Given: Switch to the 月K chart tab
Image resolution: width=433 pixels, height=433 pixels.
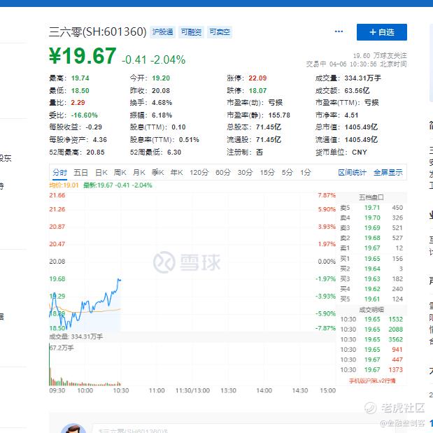Looking at the screenshot, I should pyautogui.click(x=139, y=173).
